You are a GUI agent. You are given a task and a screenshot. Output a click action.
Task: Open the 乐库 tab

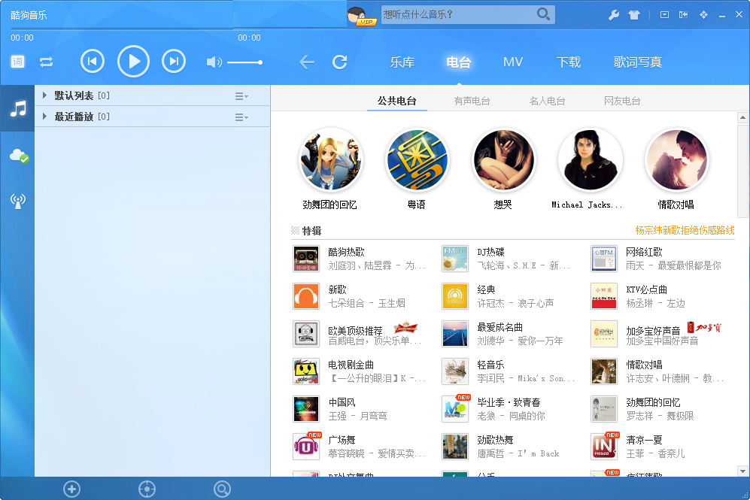(x=402, y=62)
